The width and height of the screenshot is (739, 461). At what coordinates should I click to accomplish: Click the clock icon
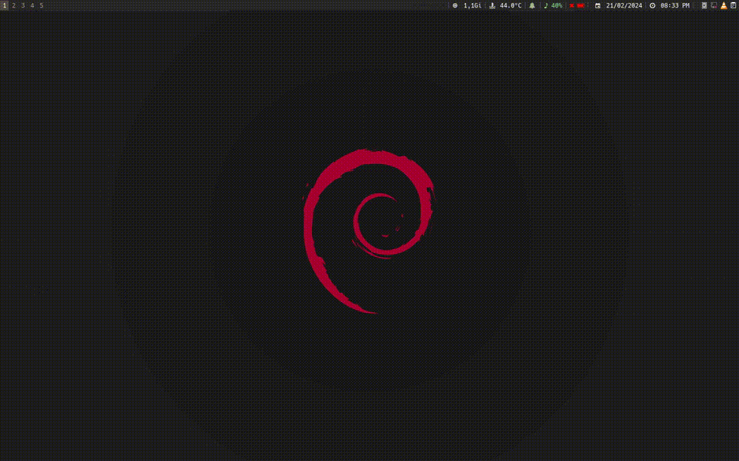(652, 5)
